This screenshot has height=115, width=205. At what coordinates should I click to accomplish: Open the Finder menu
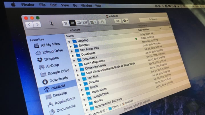28,5
